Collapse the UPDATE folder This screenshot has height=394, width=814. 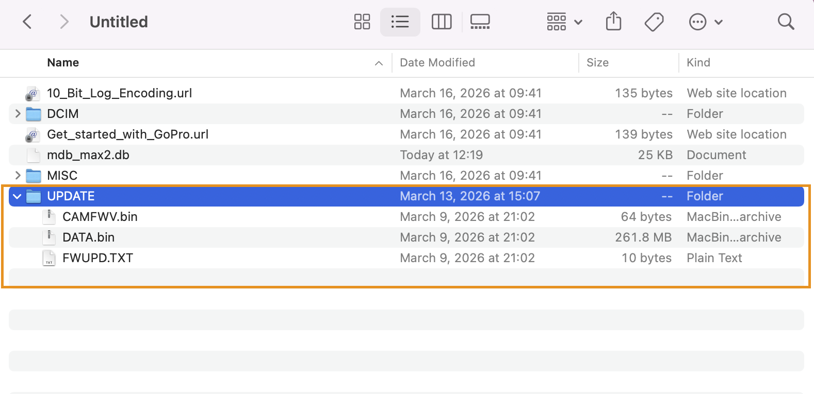click(x=18, y=196)
